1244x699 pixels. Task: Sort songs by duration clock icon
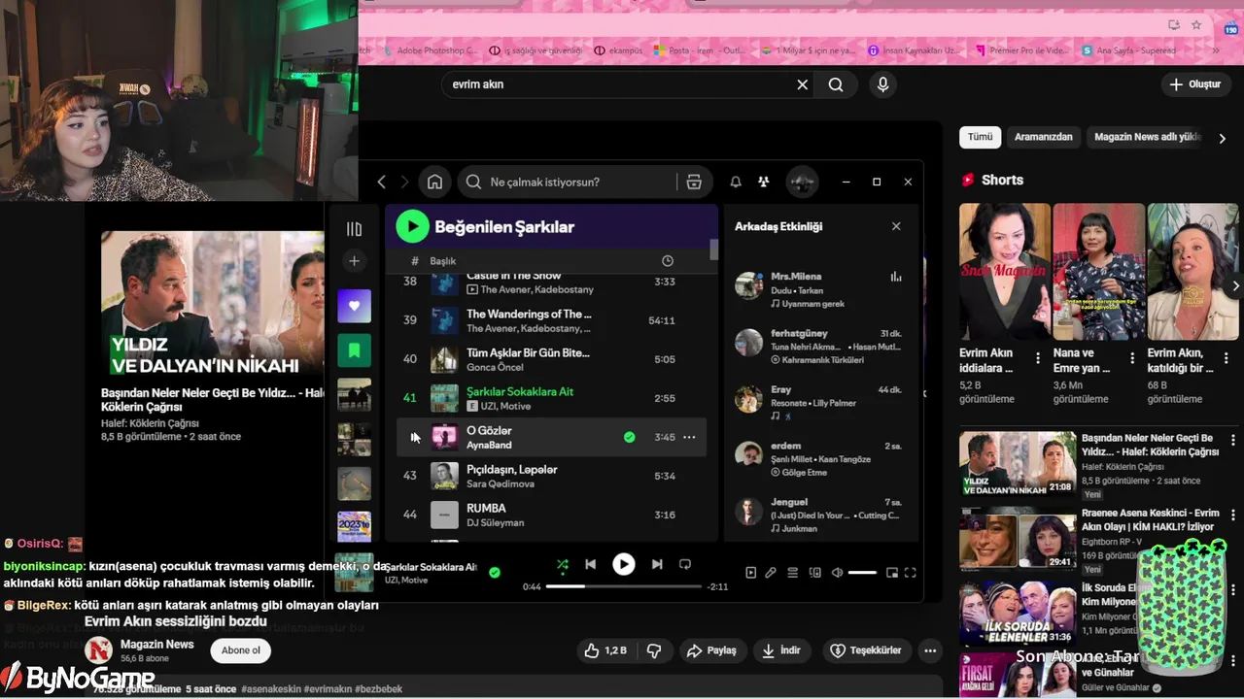pyautogui.click(x=668, y=261)
